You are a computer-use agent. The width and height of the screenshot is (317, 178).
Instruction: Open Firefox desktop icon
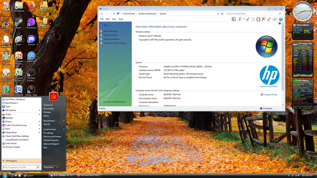pos(31,7)
